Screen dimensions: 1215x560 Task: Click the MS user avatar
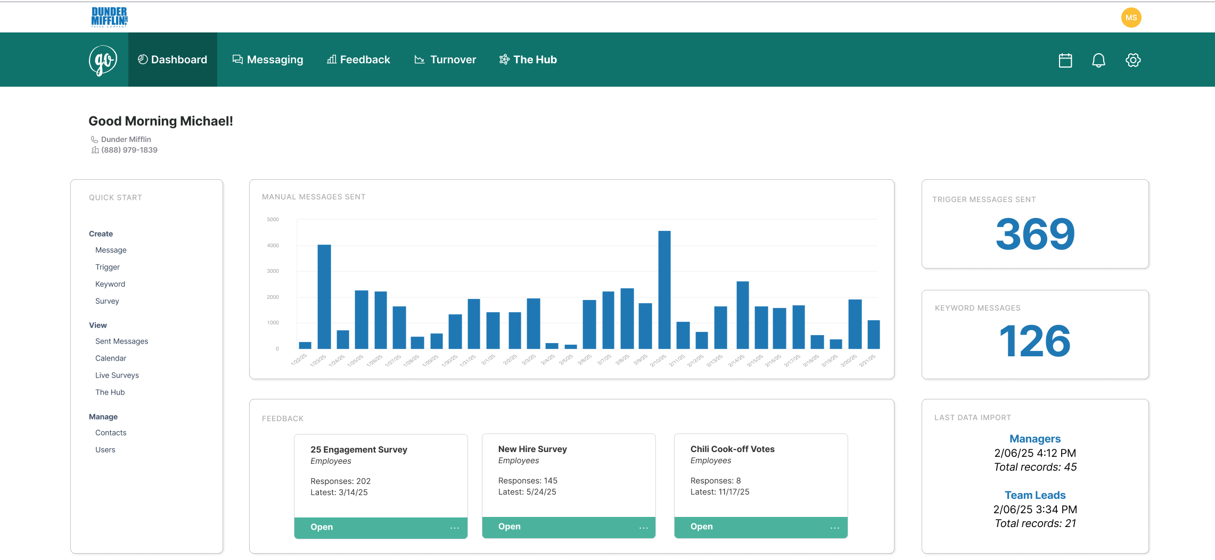pos(1131,18)
